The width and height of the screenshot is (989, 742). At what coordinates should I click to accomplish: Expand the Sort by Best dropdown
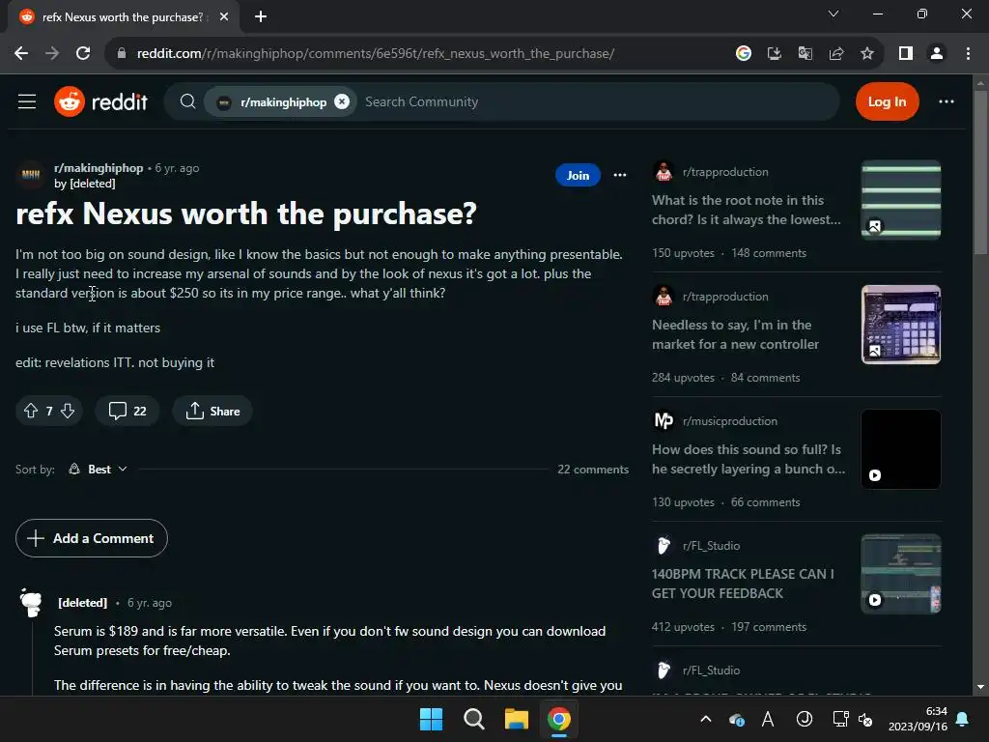(99, 470)
